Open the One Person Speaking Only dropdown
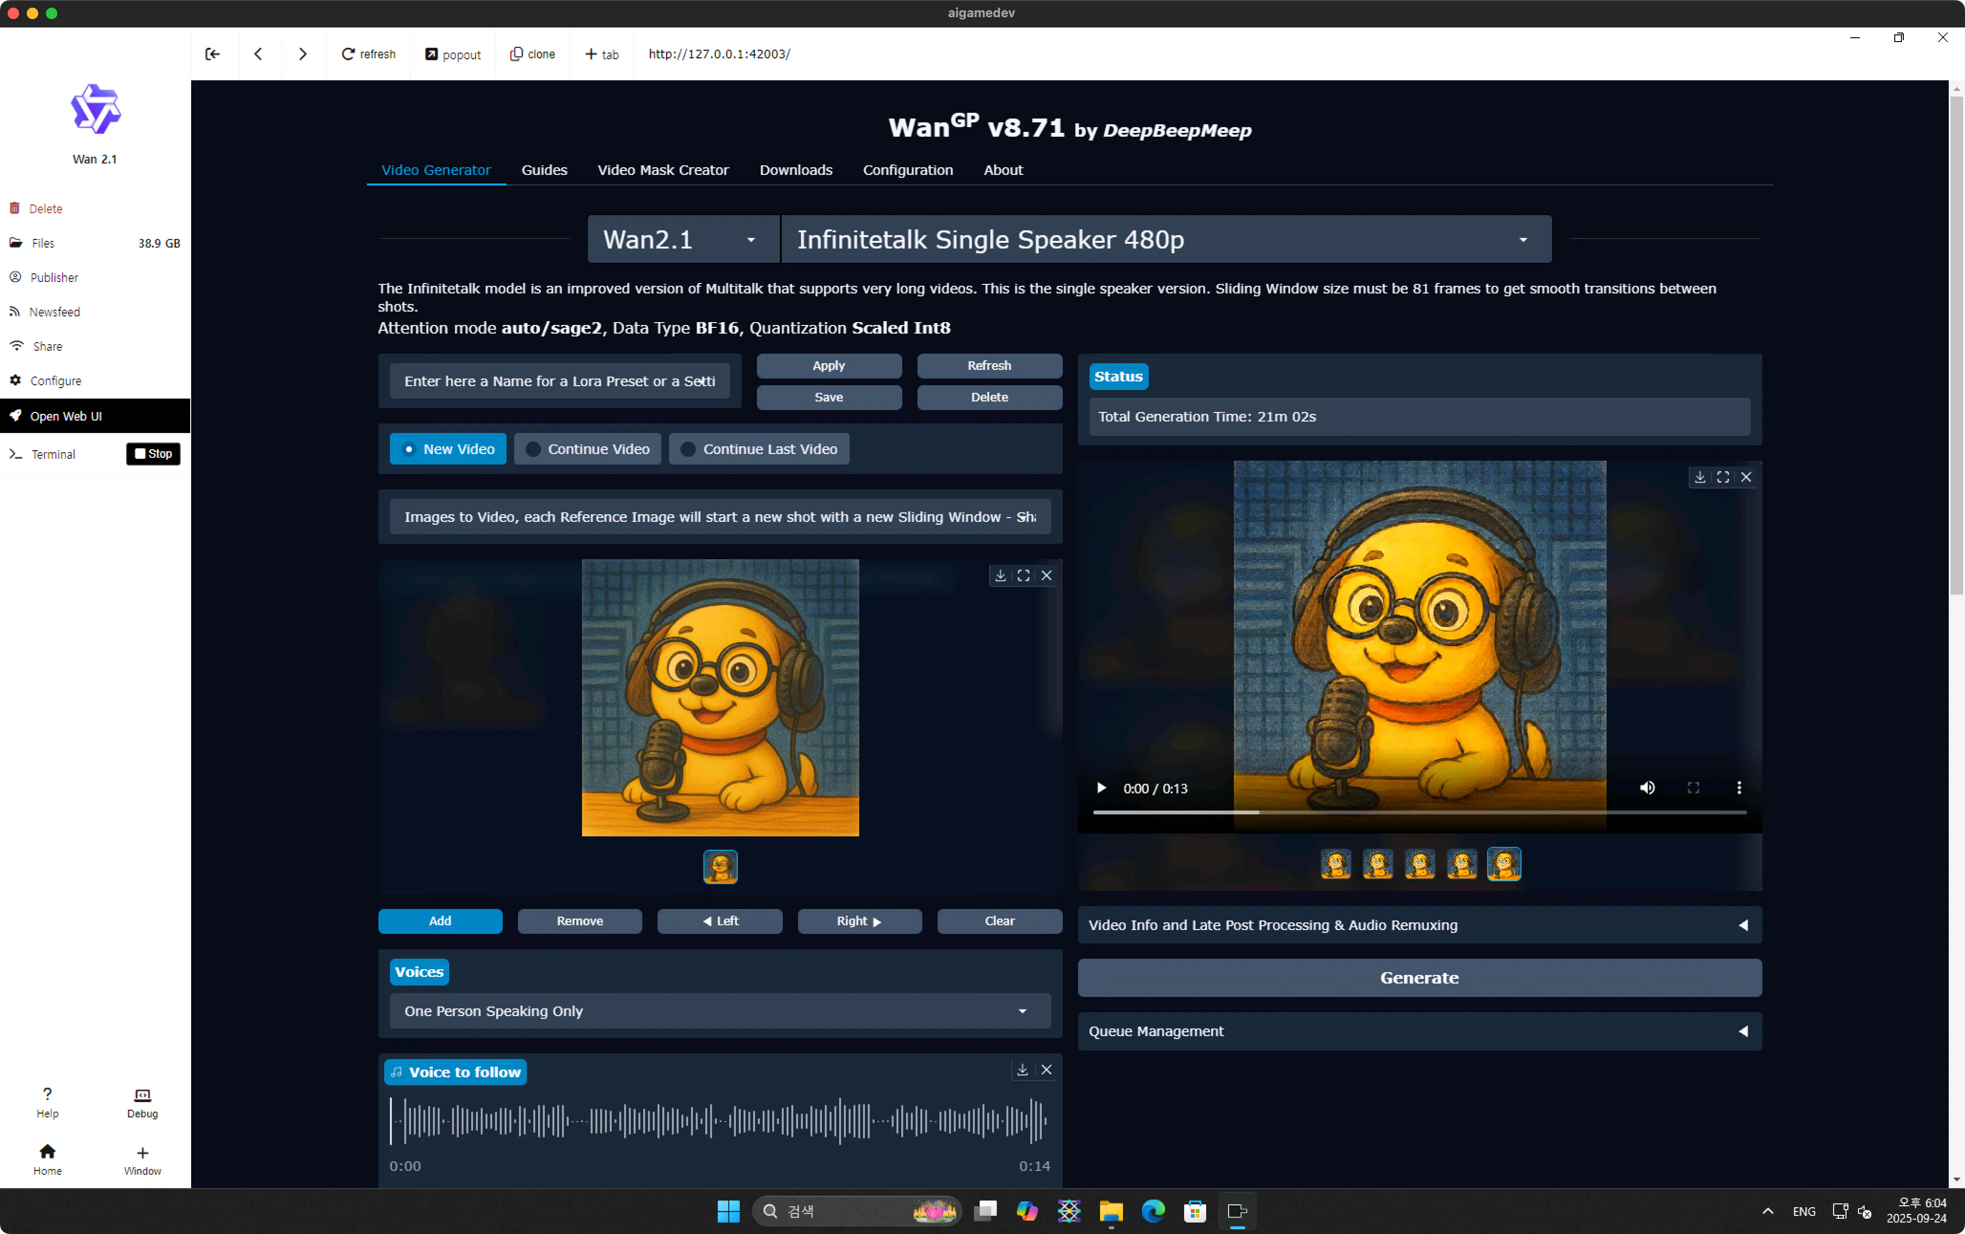The height and width of the screenshot is (1234, 1965). (x=719, y=1010)
